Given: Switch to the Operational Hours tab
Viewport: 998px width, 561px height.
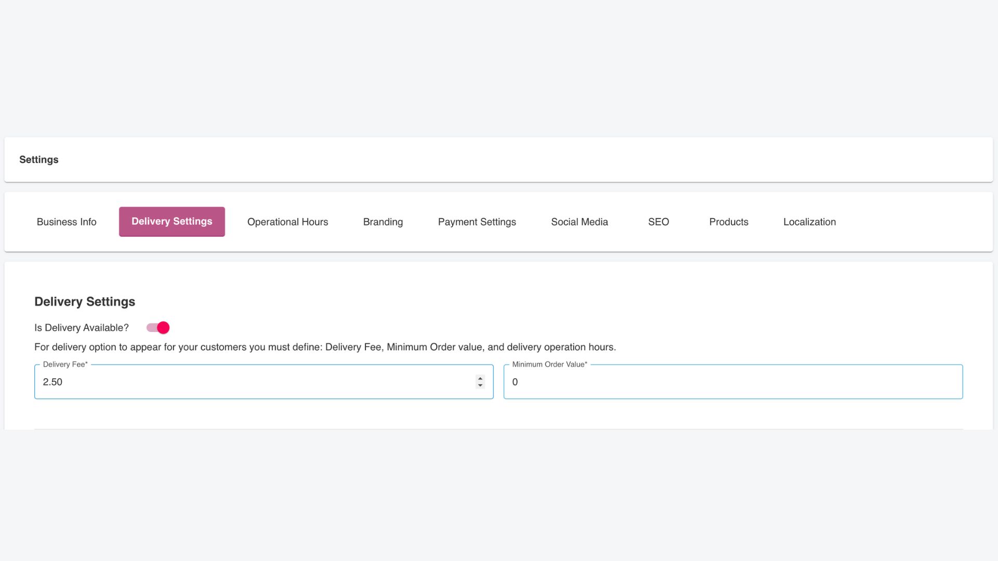Looking at the screenshot, I should [287, 222].
